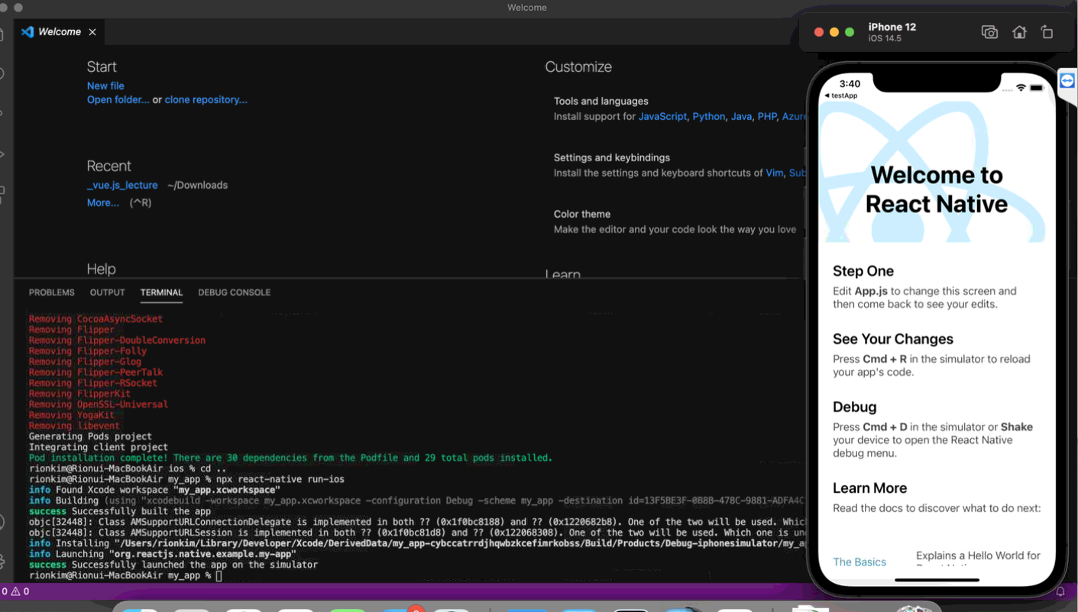This screenshot has width=1078, height=612.
Task: Tap Welcome to React Native title
Action: coord(937,189)
